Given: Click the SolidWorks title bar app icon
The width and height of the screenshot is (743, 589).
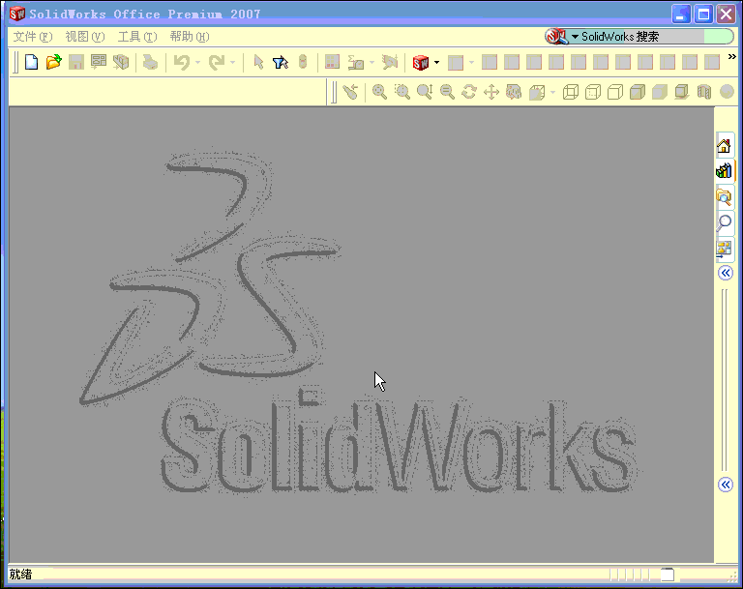Looking at the screenshot, I should (17, 14).
